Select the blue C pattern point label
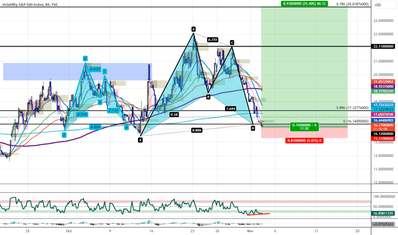 click(x=104, y=71)
